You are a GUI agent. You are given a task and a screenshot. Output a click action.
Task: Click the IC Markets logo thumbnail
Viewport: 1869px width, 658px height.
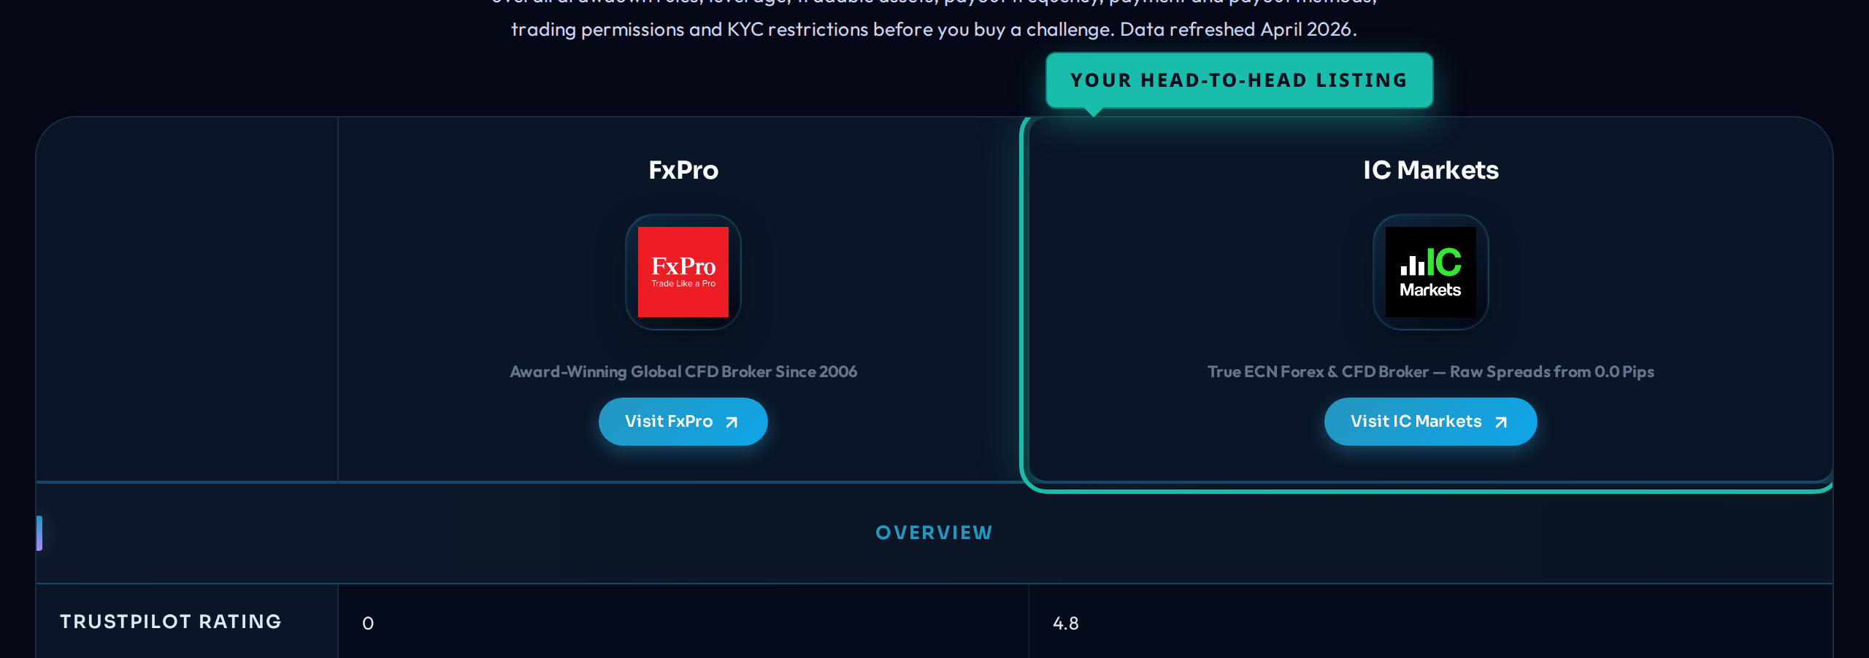coord(1430,271)
